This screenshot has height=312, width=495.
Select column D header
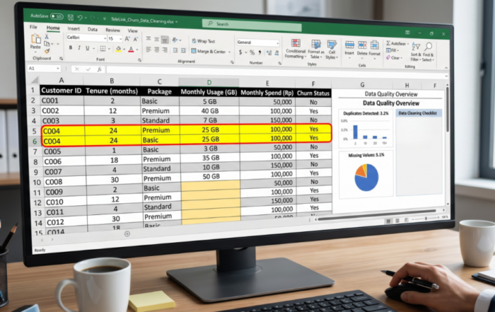[x=209, y=82]
